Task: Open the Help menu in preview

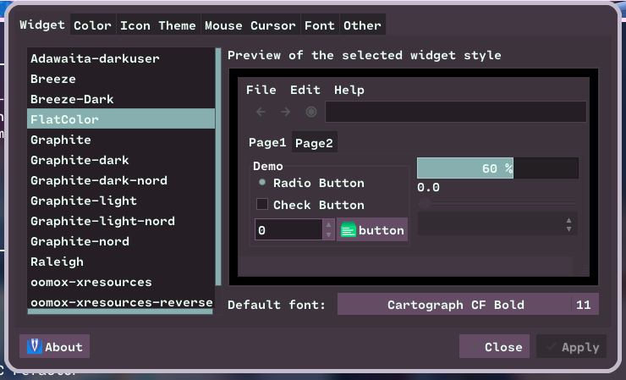Action: pos(349,90)
